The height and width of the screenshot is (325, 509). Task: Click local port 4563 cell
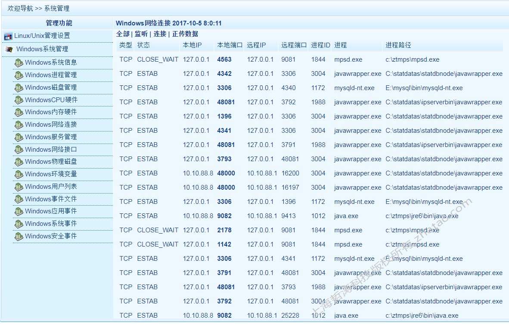click(x=224, y=59)
